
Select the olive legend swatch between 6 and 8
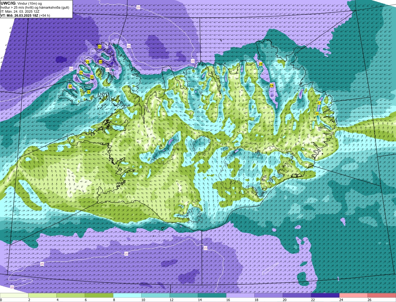coord(99,295)
